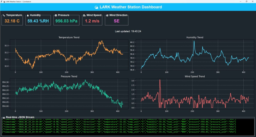Click the wind flag icon beside Wind Speed

click(x=85, y=15)
